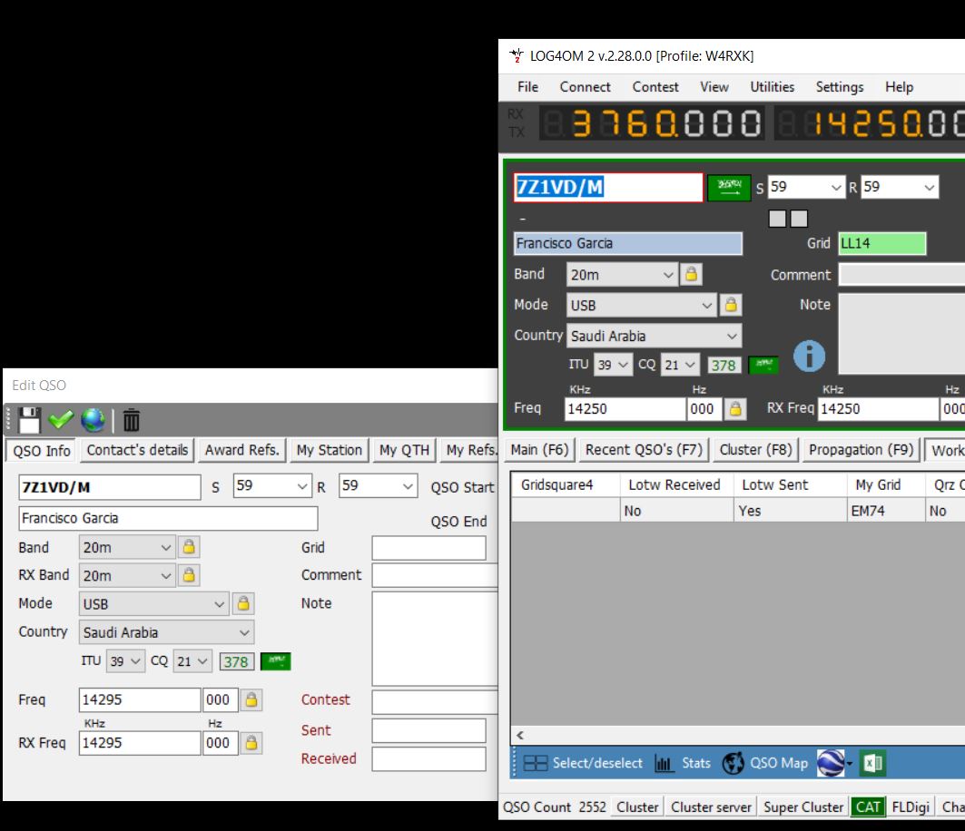This screenshot has width=965, height=831.
Task: Click the Google Earth export icon
Action: point(831,763)
